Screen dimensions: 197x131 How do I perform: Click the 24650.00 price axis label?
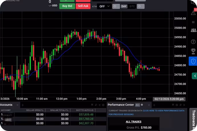tap(180, 93)
